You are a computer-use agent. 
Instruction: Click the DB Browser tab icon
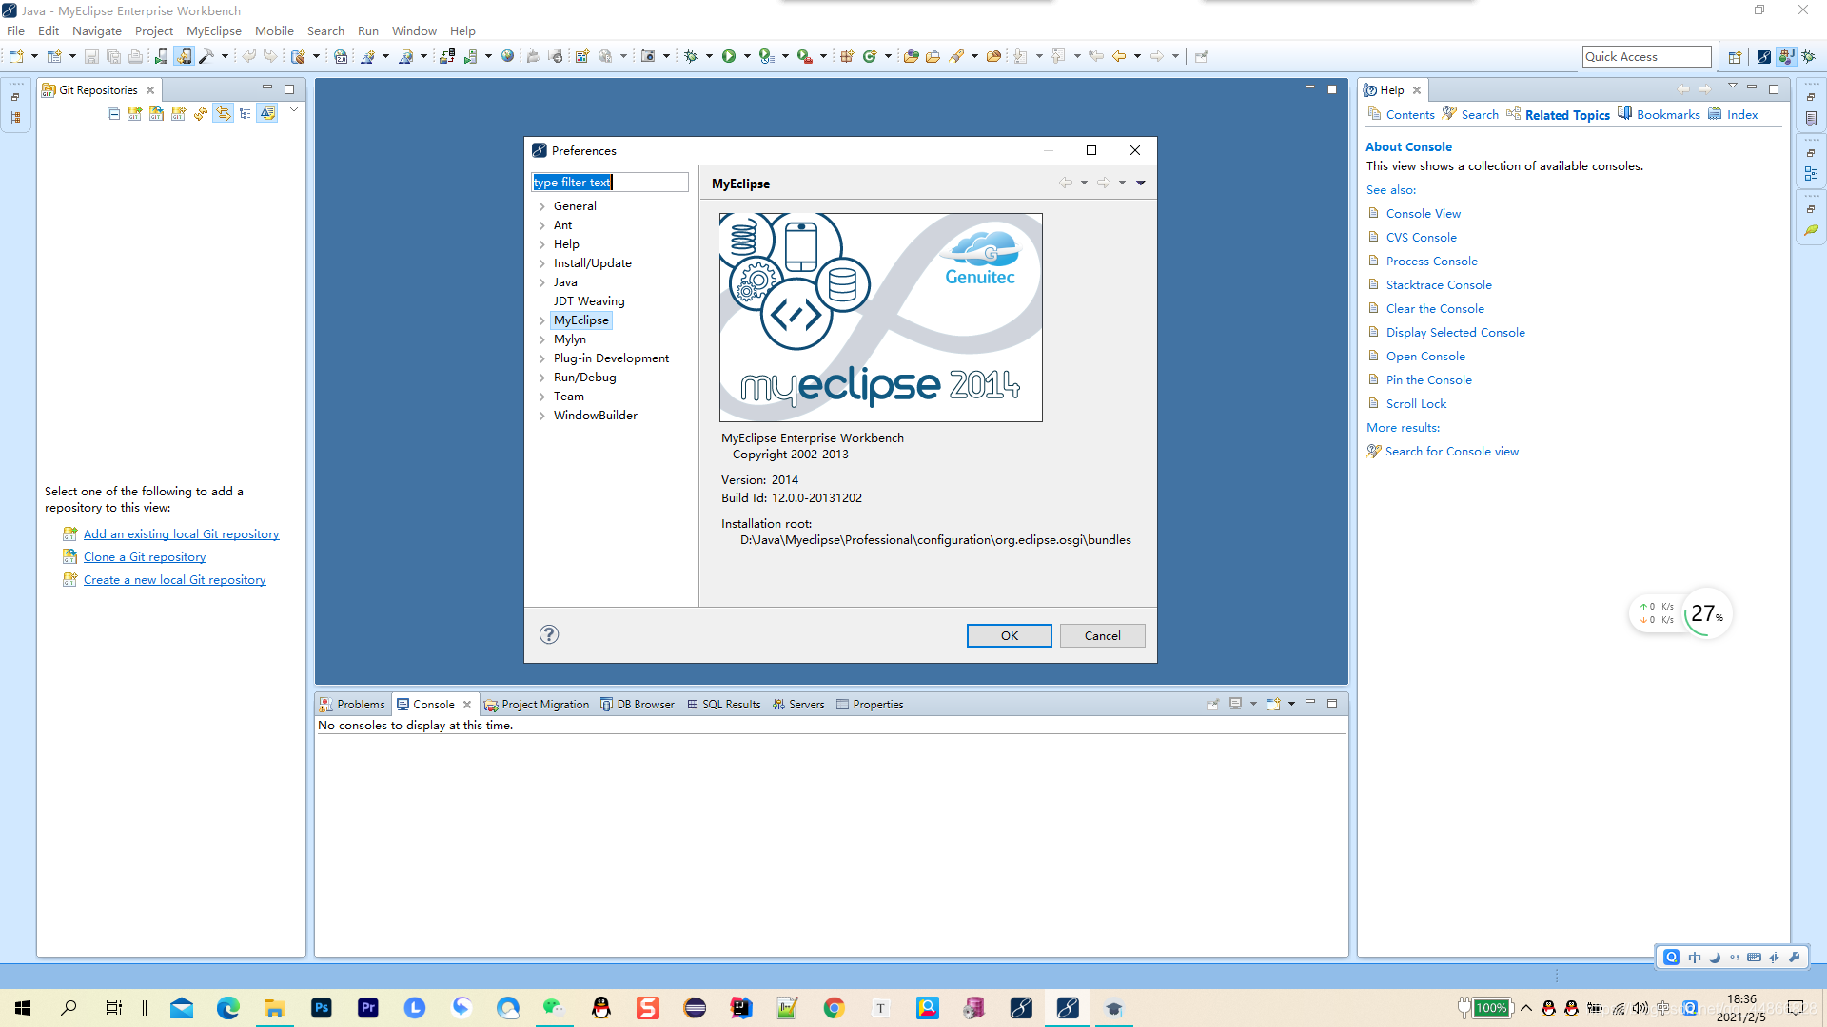point(606,704)
